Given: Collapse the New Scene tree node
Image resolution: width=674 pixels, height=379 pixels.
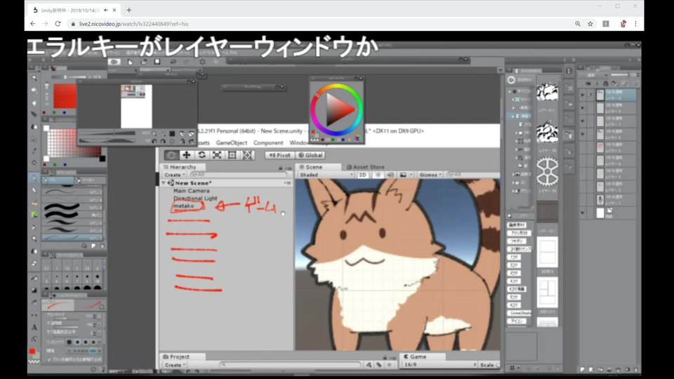Looking at the screenshot, I should [164, 183].
